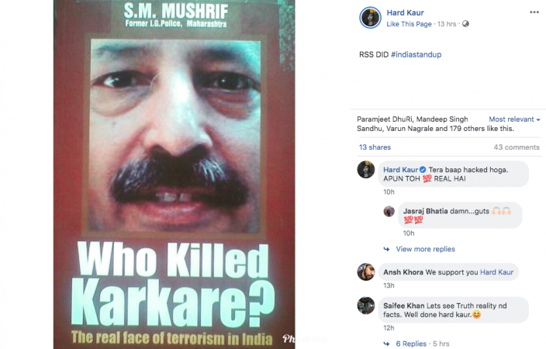This screenshot has width=546, height=349.
Task: Open Hard Kaur page name in header
Action: [x=405, y=12]
